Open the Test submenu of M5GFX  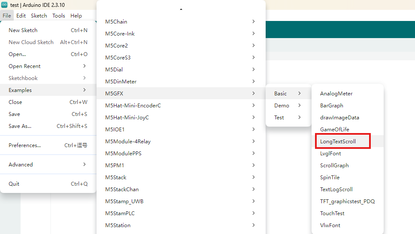click(288, 117)
